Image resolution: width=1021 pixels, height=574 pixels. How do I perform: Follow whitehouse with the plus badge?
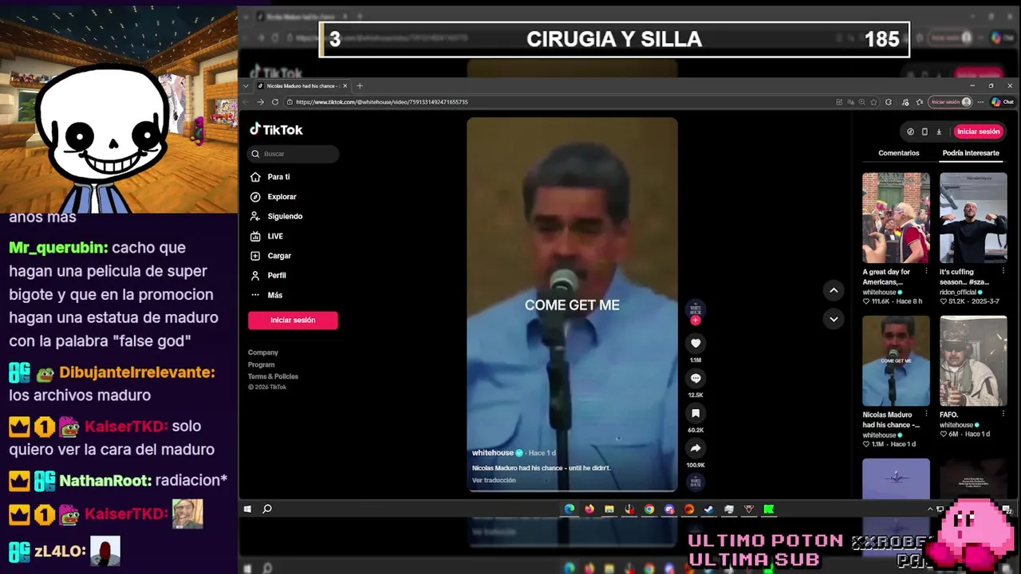pyautogui.click(x=696, y=320)
